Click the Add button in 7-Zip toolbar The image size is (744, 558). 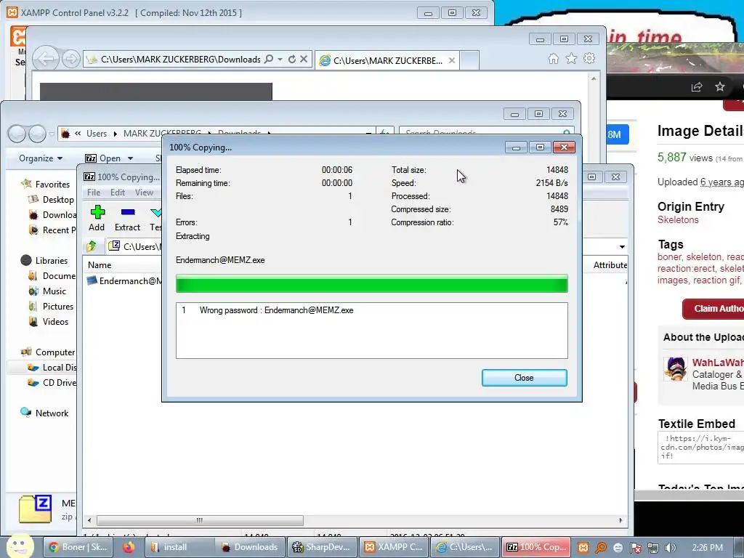(x=97, y=218)
